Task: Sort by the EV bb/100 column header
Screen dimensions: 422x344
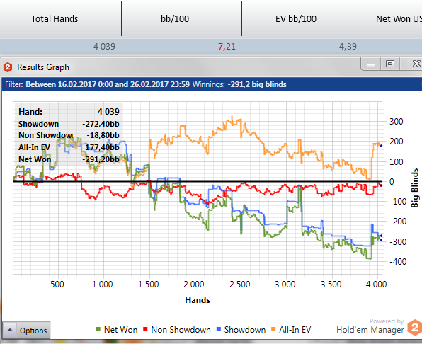Action: click(x=302, y=18)
